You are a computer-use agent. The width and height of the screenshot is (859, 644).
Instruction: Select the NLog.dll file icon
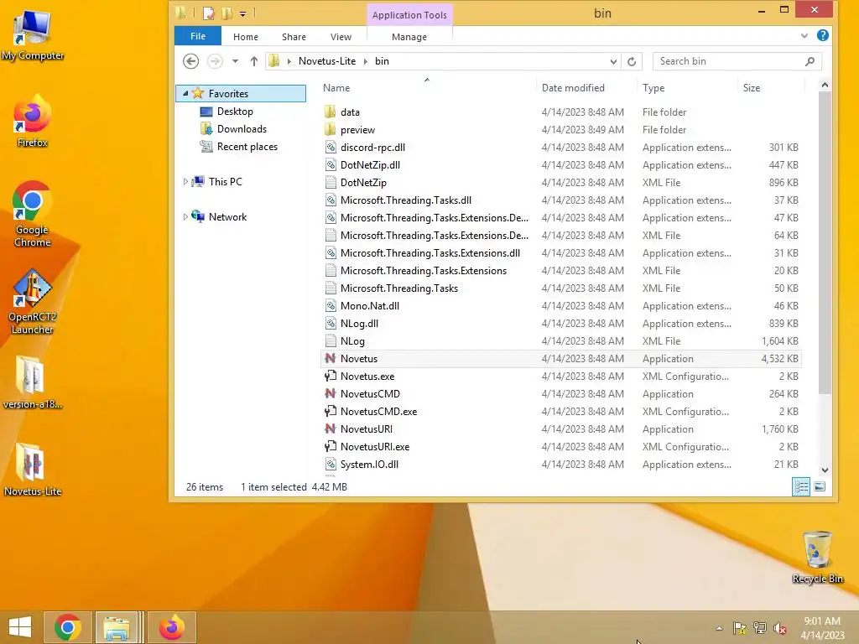(x=331, y=323)
